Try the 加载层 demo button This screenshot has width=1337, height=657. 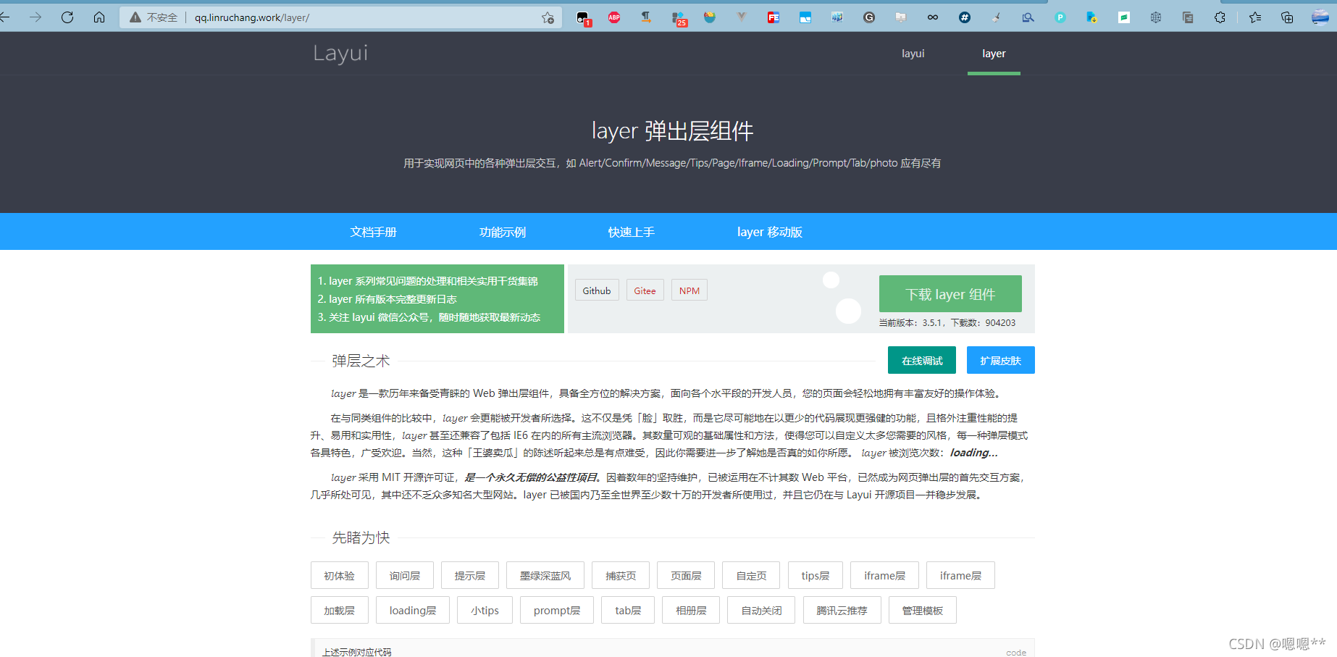(340, 610)
